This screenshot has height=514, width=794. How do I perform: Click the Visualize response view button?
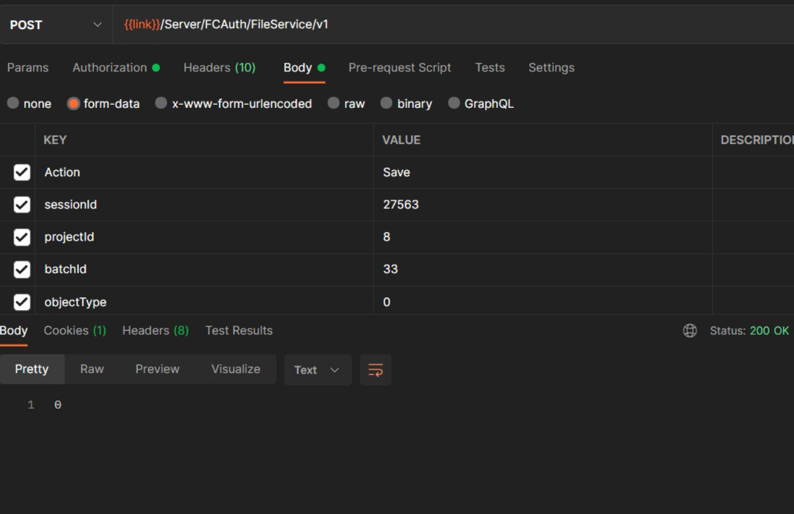click(x=236, y=369)
